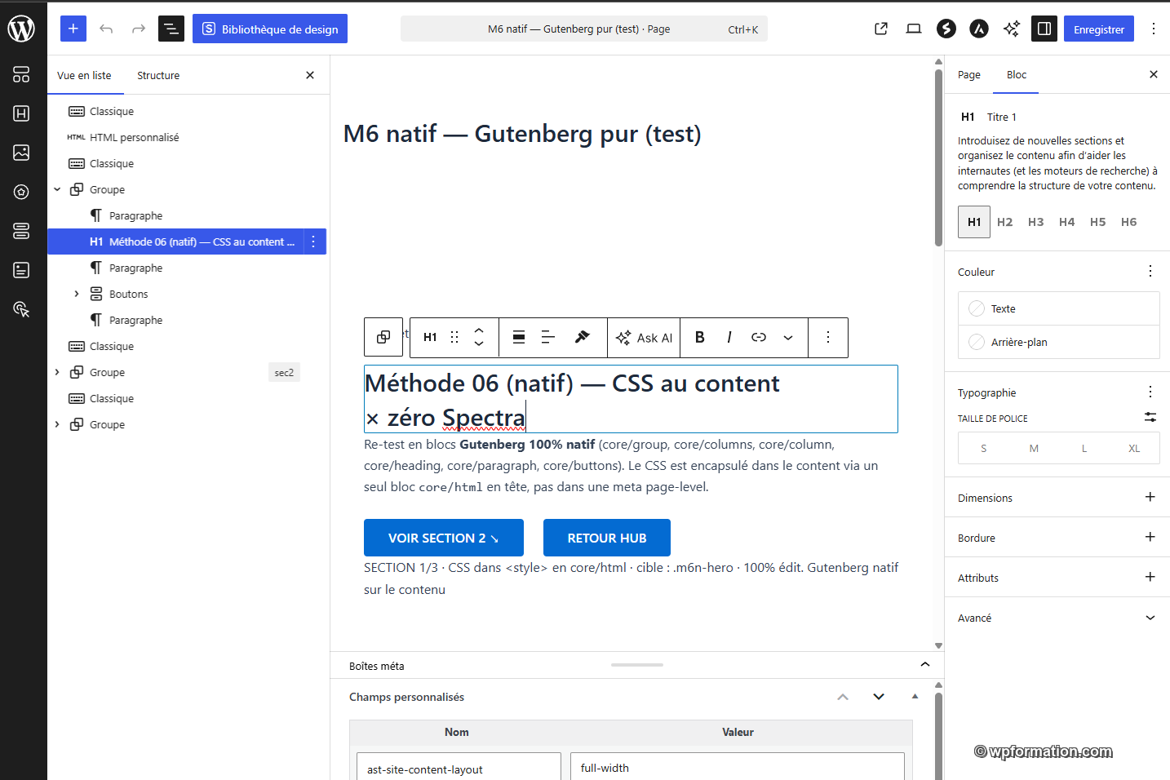Collapse the expanded Groupe block
The width and height of the screenshot is (1170, 780).
pos(57,189)
